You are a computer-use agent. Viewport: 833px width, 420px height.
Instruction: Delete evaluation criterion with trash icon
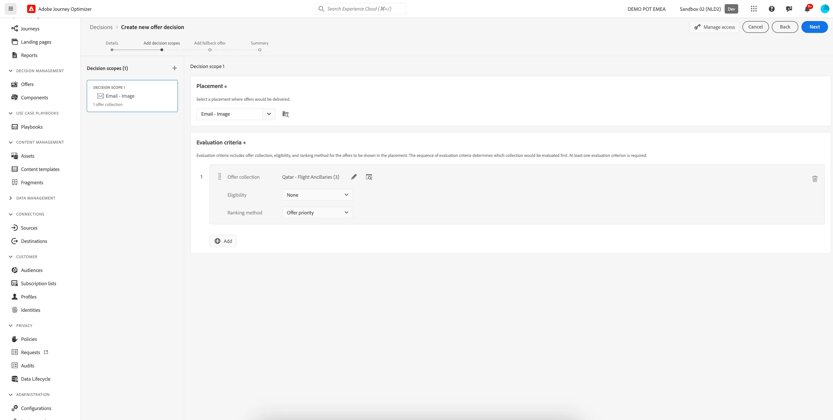814,178
